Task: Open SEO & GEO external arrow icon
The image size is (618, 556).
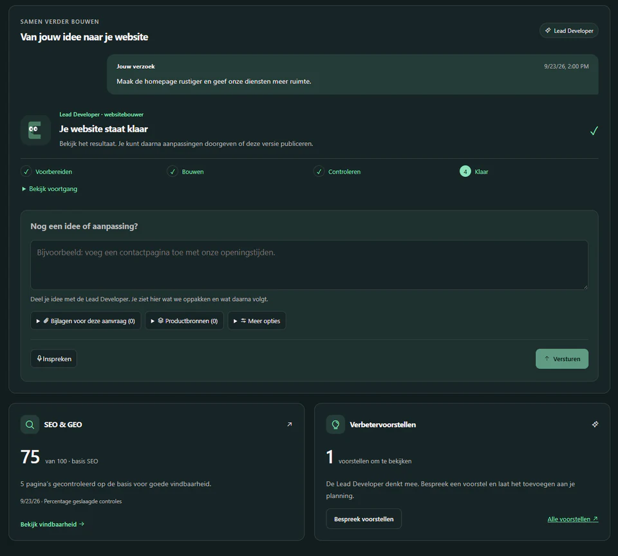Action: (289, 424)
